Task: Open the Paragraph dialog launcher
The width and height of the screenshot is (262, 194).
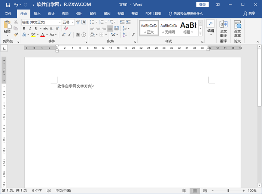Action: point(135,42)
